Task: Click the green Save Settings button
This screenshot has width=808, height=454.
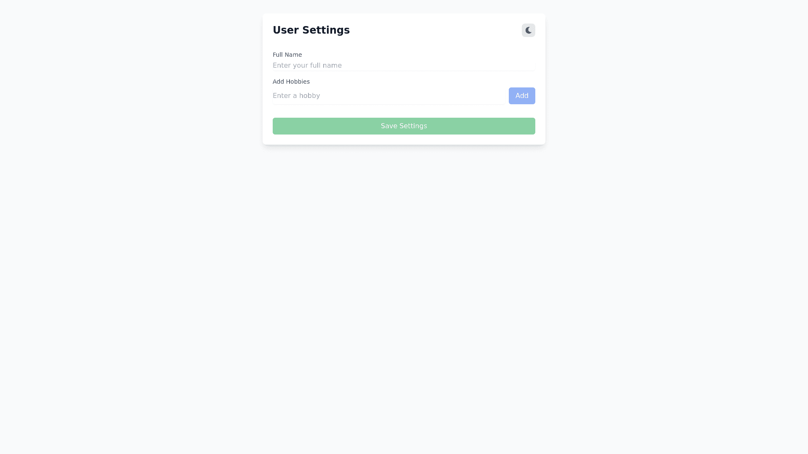Action: 404,126
